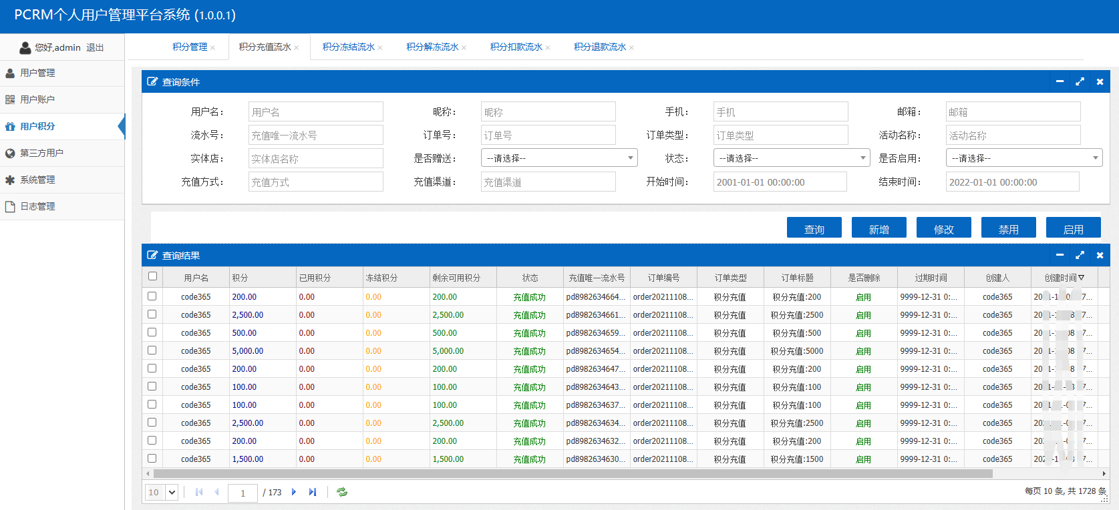1119x510 pixels.
Task: Click the 查询 button
Action: pyautogui.click(x=814, y=228)
